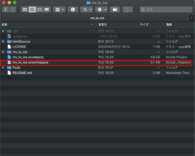
Task: Switch to list view
Action: [32, 10]
